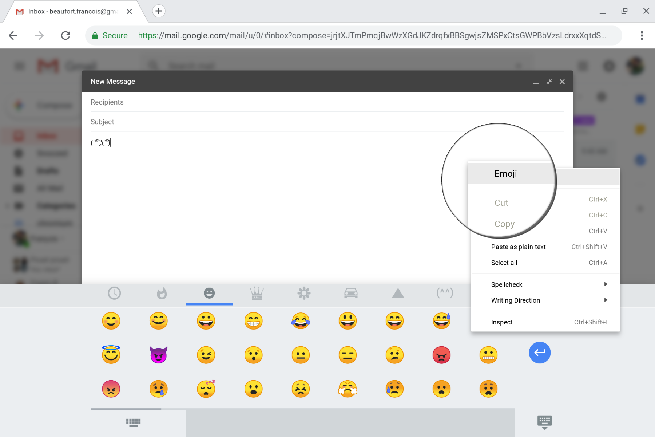Select the flower nature emoji category
This screenshot has width=655, height=437.
click(x=303, y=293)
